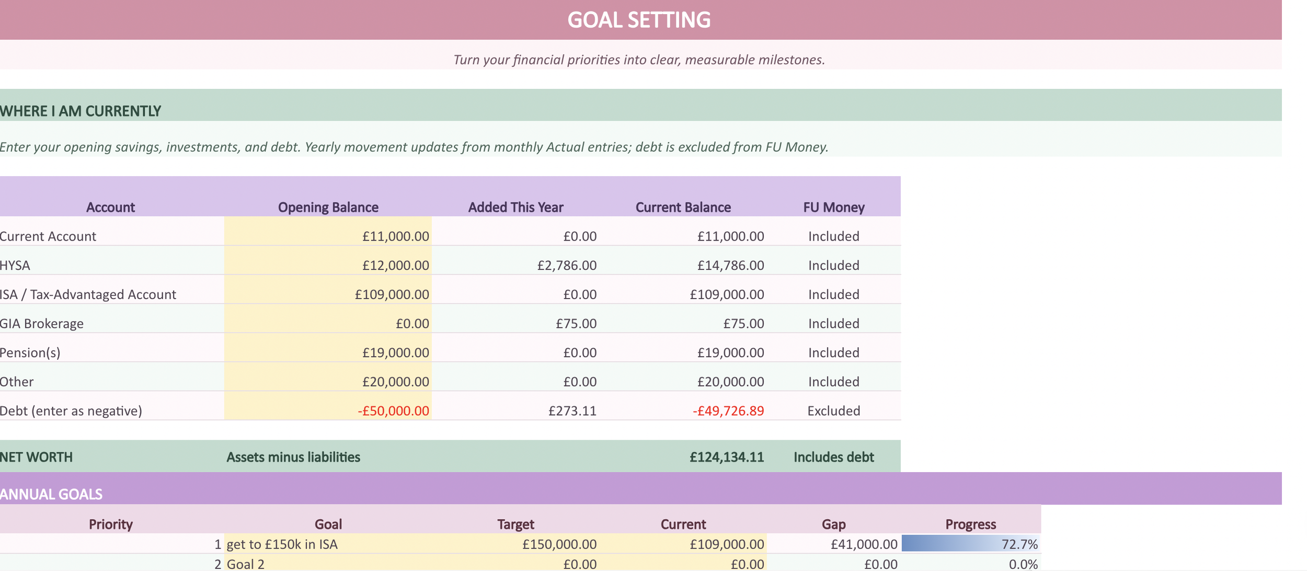
Task: Click the Assets minus liabilities text
Action: (293, 458)
